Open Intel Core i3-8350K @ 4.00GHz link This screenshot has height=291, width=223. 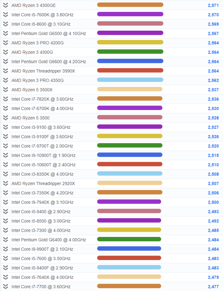42,174
